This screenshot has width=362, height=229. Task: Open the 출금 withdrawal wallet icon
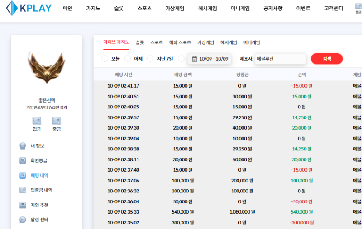(57, 121)
